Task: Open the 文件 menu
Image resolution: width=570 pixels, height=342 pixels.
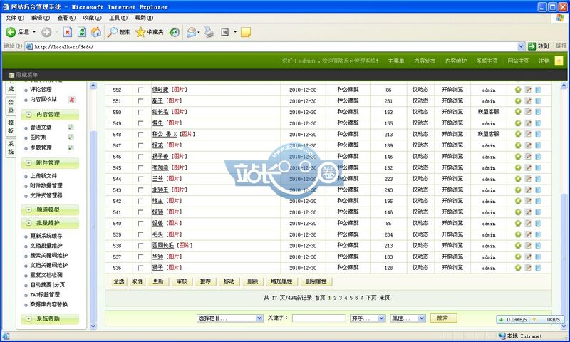Action: click(x=14, y=18)
